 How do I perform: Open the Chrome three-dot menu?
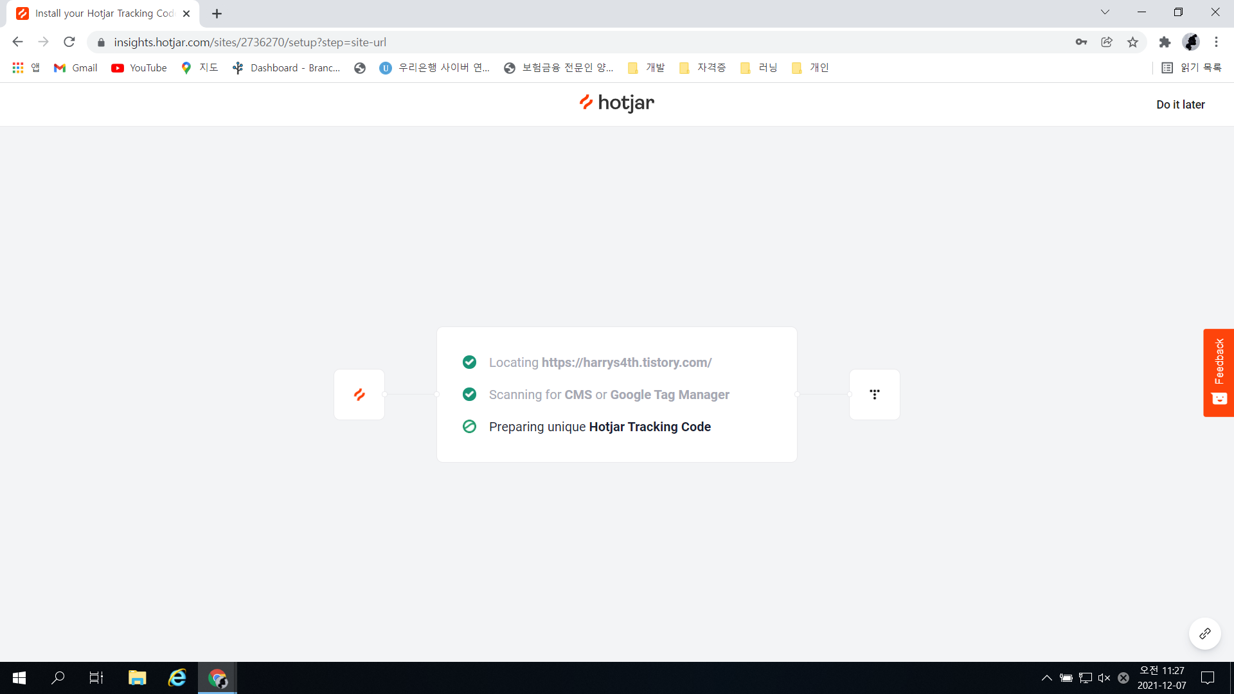tap(1216, 42)
